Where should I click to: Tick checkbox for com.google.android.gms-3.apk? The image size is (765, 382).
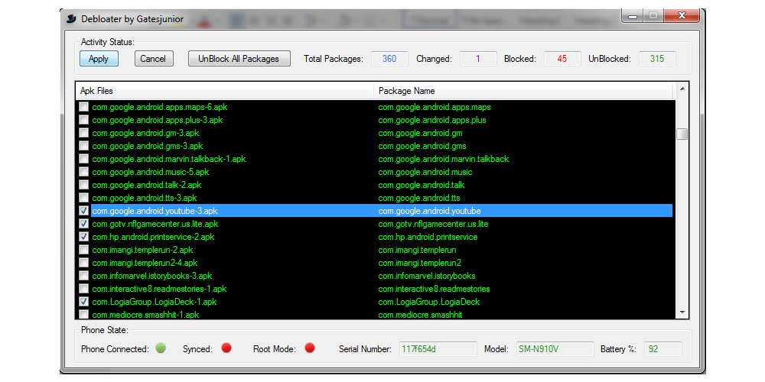tap(84, 146)
